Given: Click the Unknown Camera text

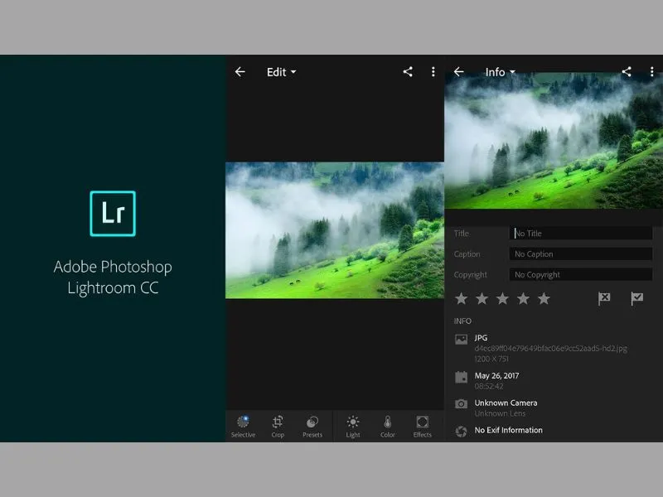Looking at the screenshot, I should [506, 403].
